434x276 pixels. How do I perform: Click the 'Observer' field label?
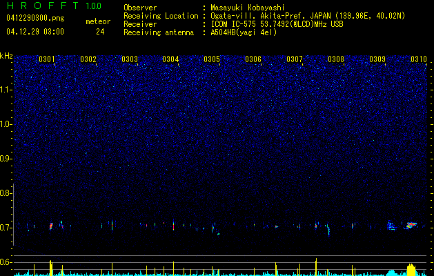point(140,8)
